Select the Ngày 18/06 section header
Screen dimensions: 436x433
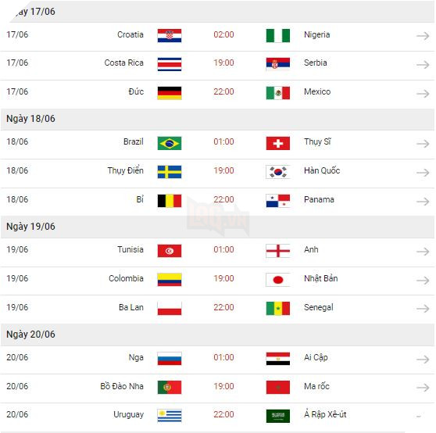[217, 119]
